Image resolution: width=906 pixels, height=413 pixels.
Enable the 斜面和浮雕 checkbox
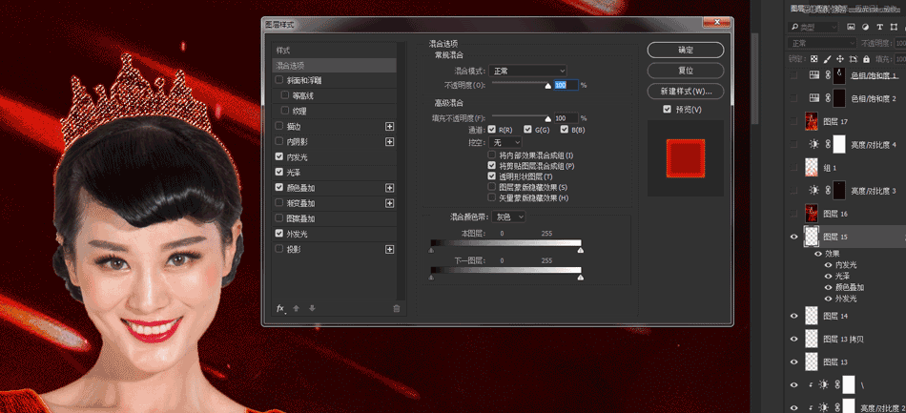click(x=279, y=80)
